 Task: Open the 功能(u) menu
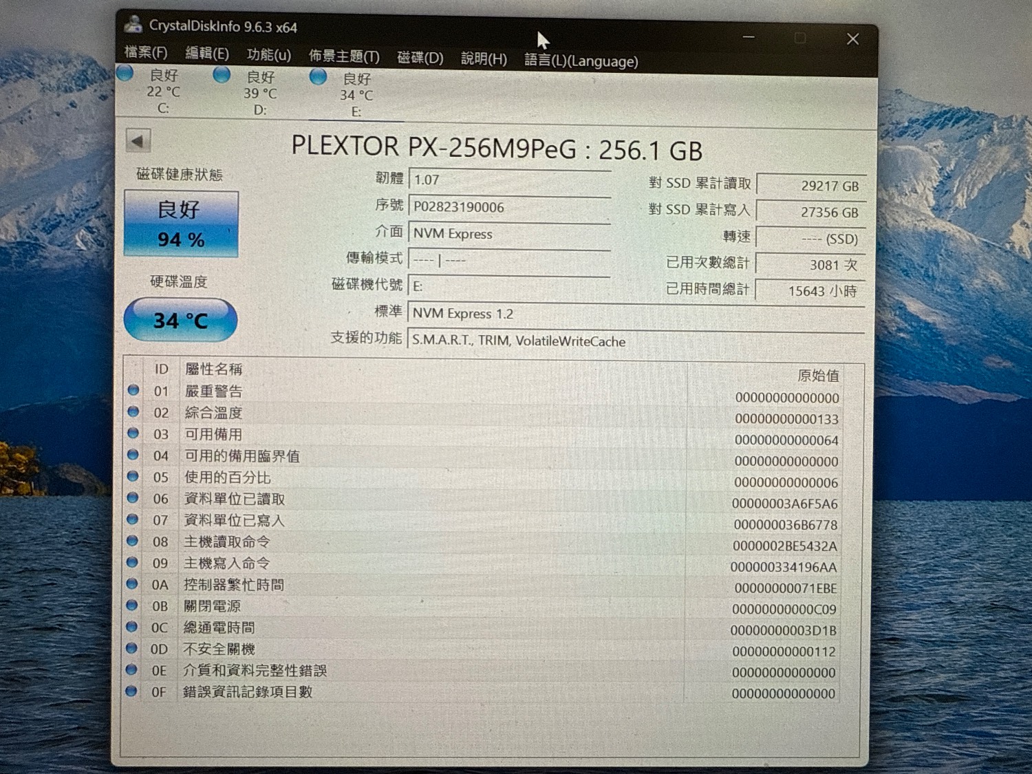[268, 55]
